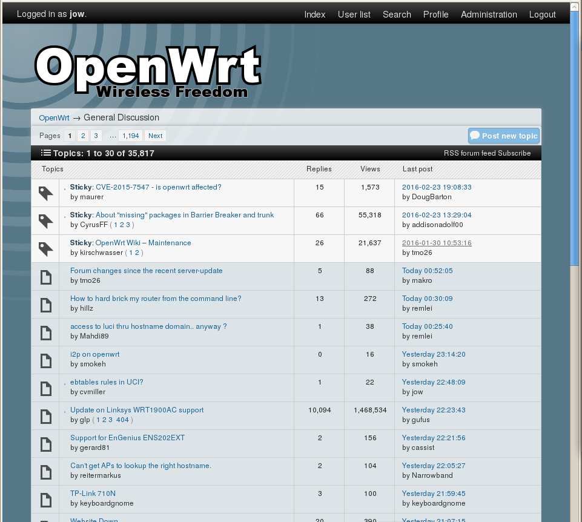Go to page 2 of OpenWrt Wiki Maintenance topic
Screen dimensions: 582x522
(x=137, y=253)
